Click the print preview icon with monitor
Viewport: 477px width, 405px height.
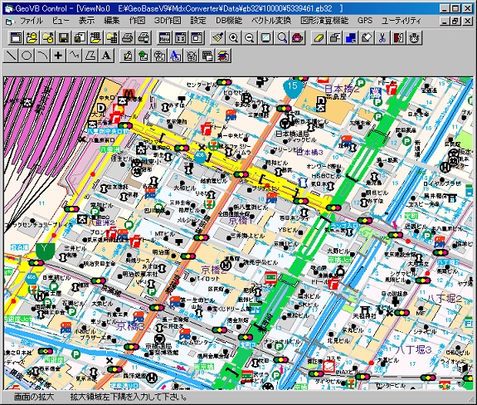pyautogui.click(x=143, y=38)
